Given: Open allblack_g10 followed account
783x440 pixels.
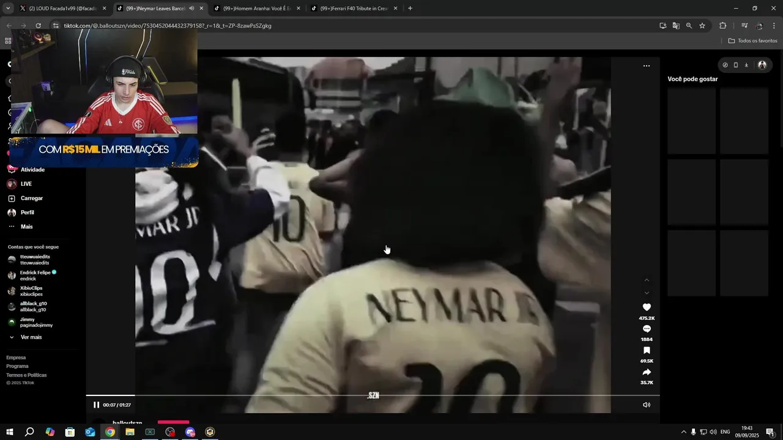Looking at the screenshot, I should (x=28, y=307).
